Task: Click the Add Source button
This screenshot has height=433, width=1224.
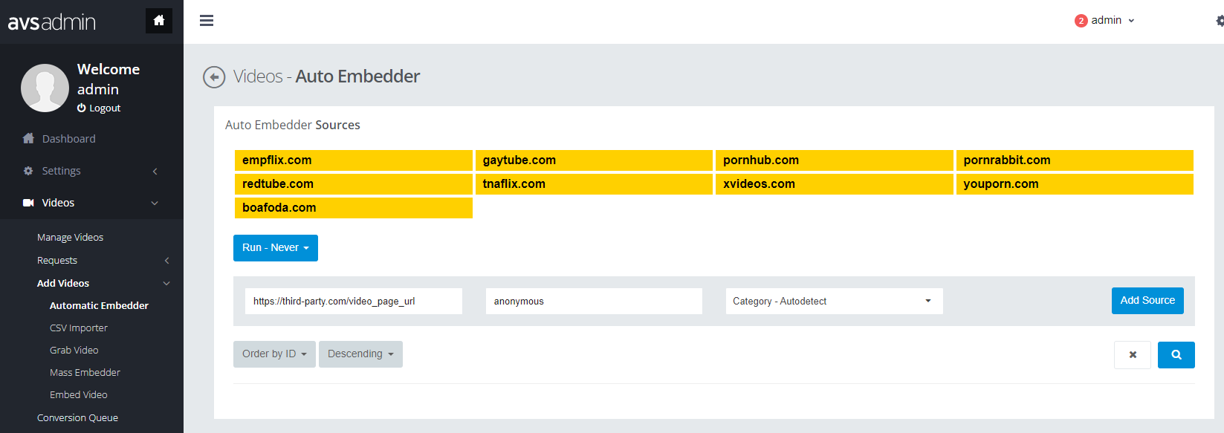Action: point(1147,301)
